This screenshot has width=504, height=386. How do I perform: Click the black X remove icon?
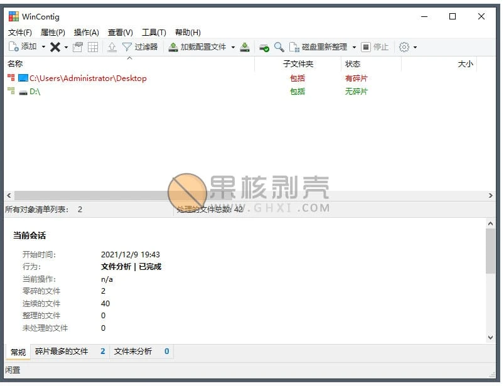click(x=55, y=47)
